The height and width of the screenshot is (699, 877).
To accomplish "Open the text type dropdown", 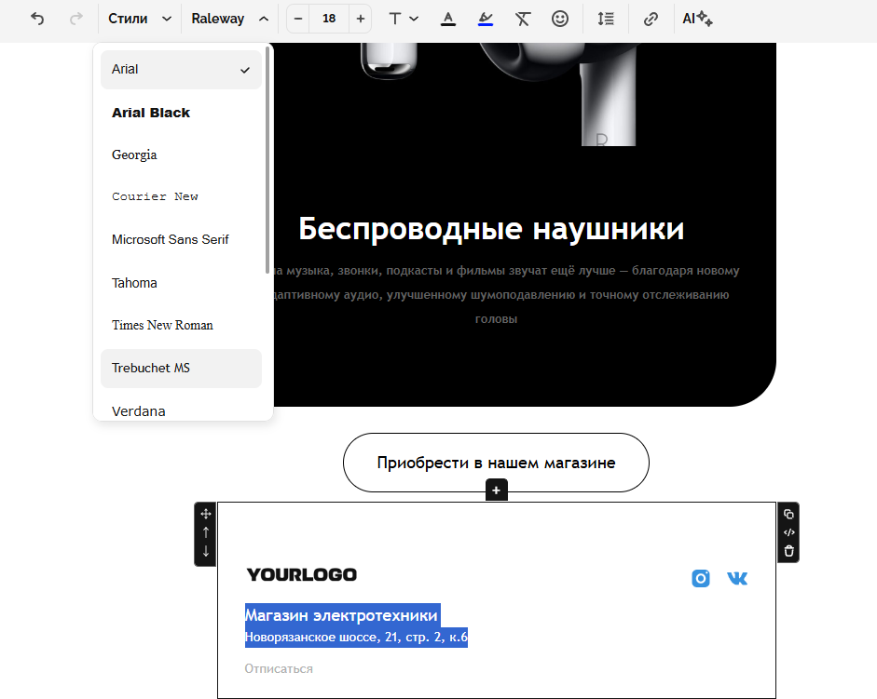I will click(404, 19).
